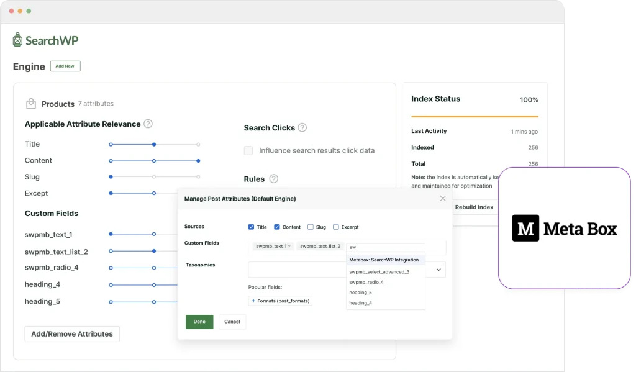Click the Products shopping bag icon
Viewport: 636px width, 372px height.
tap(31, 104)
